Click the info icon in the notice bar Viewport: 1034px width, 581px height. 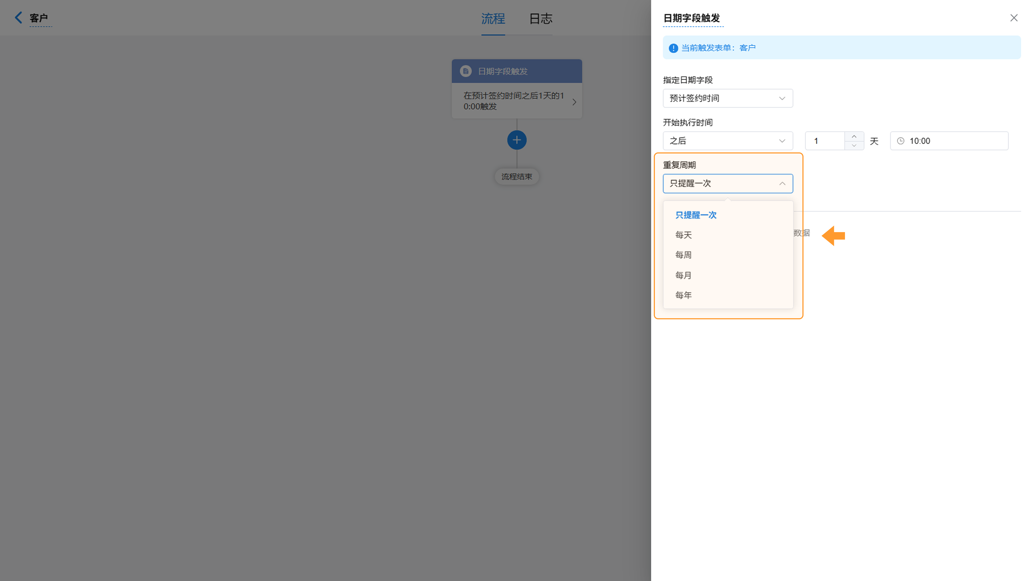(673, 48)
